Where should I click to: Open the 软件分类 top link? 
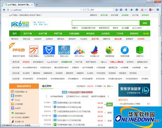tap(104, 15)
